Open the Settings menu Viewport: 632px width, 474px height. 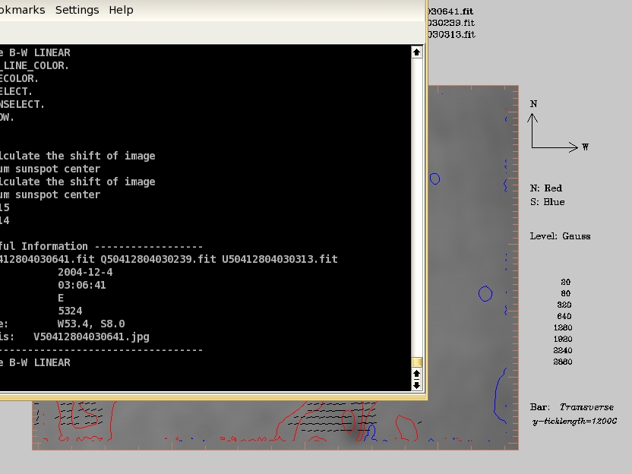click(77, 10)
